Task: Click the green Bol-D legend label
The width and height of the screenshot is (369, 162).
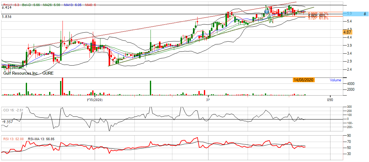Action: 31,5
